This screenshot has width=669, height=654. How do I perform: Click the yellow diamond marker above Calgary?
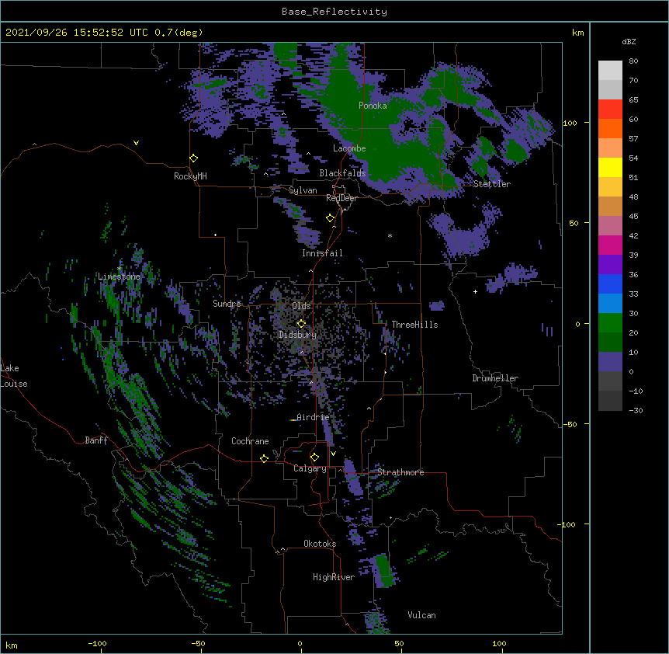(x=314, y=457)
